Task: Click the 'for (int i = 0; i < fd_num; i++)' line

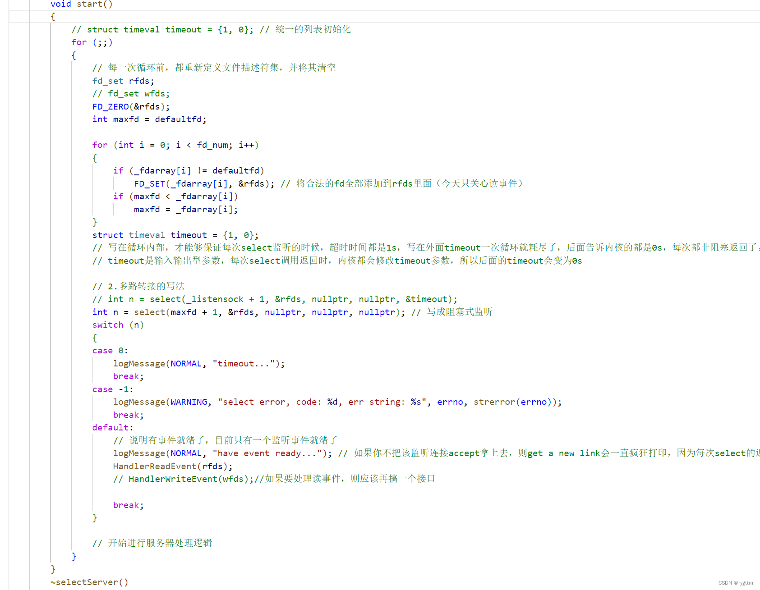Action: coord(175,145)
